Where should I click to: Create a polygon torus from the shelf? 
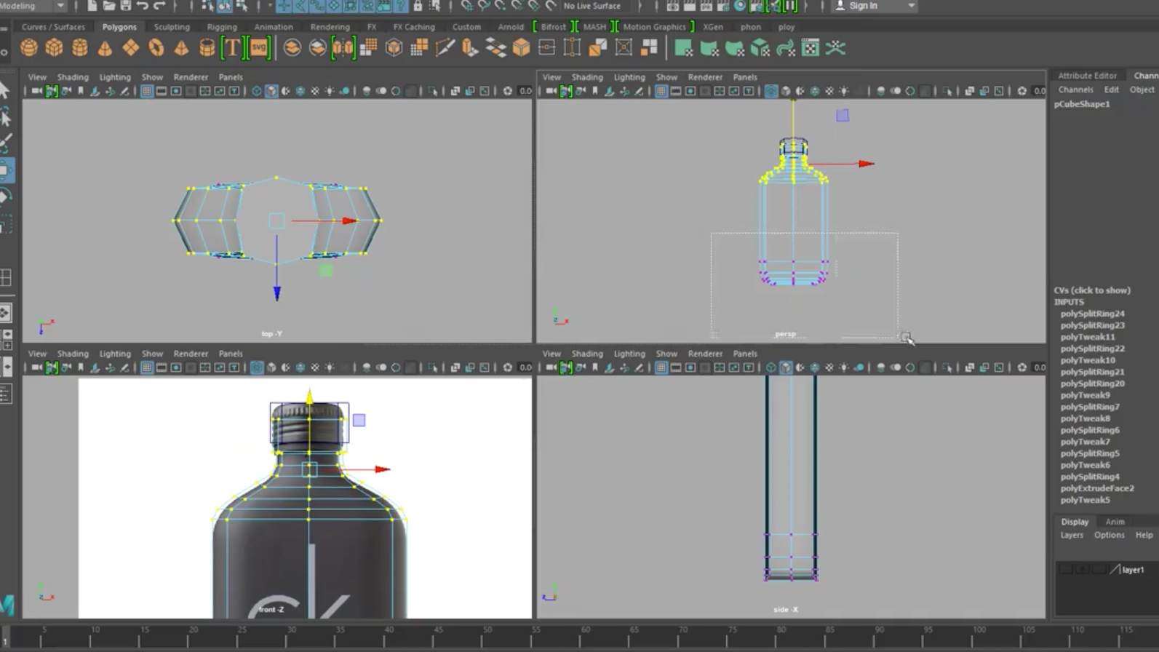(156, 48)
